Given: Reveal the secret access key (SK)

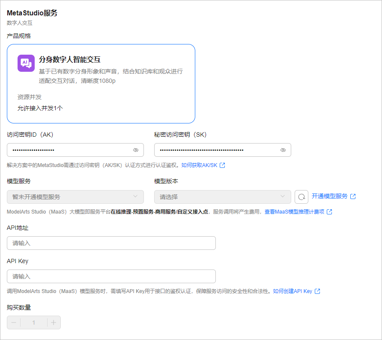Looking at the screenshot, I should click(283, 150).
